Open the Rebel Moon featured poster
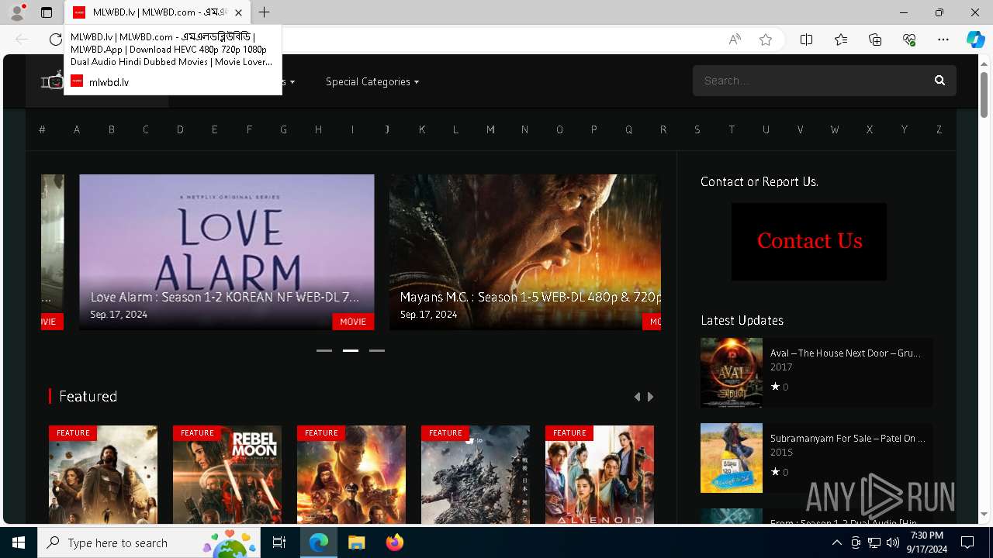The height and width of the screenshot is (558, 993). point(227,475)
